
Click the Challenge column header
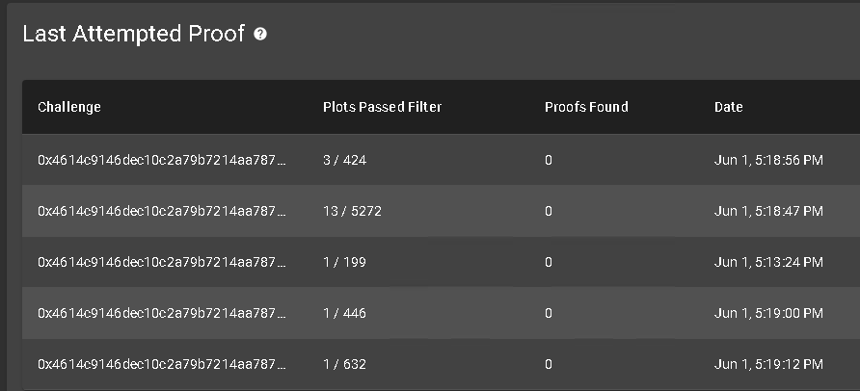pyautogui.click(x=69, y=107)
